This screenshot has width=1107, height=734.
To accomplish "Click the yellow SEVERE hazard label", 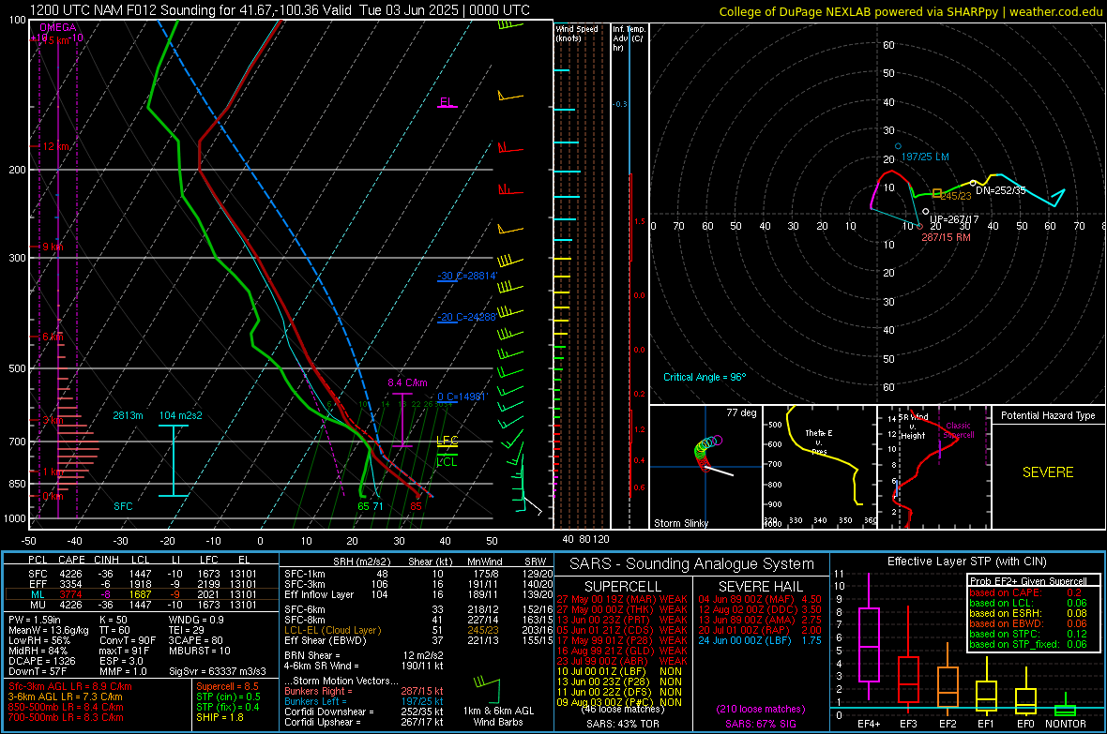I will [1048, 472].
